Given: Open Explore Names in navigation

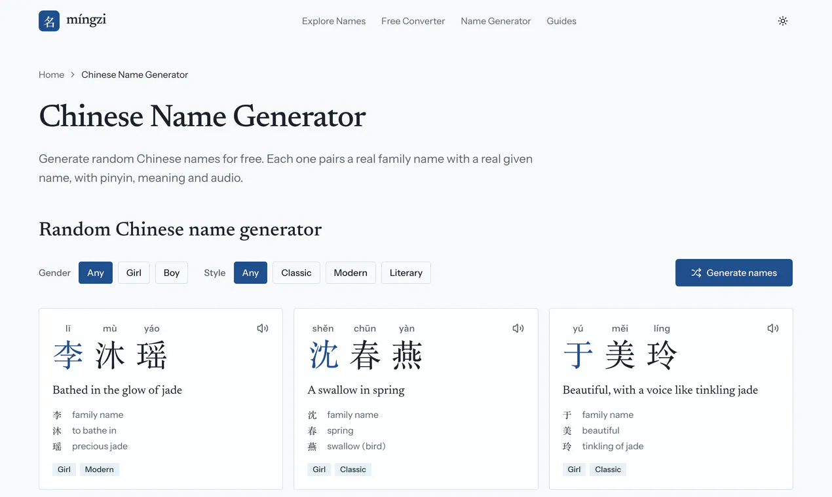Looking at the screenshot, I should [x=334, y=21].
